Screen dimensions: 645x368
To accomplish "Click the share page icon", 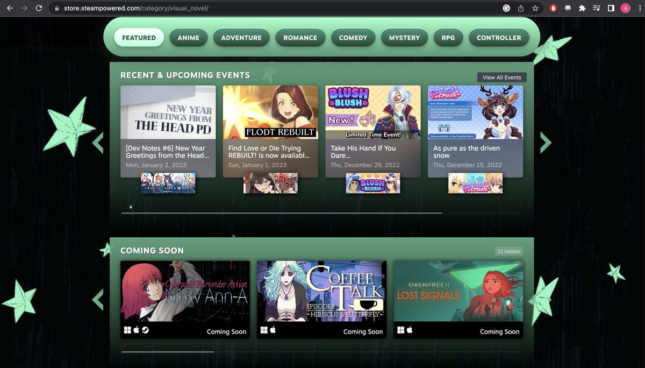I will coord(521,8).
